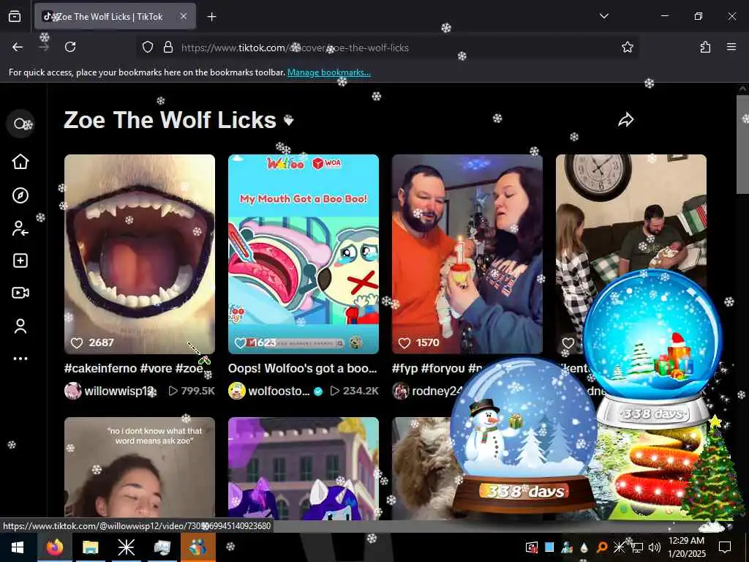This screenshot has width=749, height=562.
Task: Open Firefox hamburger application menu
Action: (x=731, y=47)
